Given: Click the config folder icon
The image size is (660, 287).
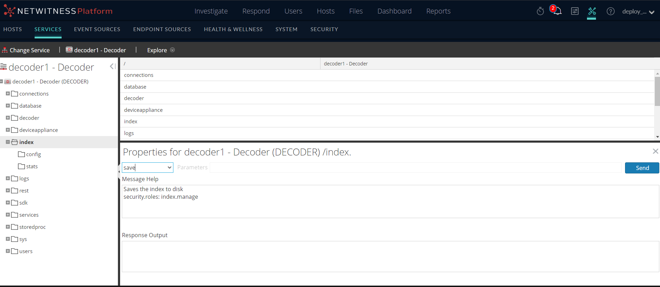Looking at the screenshot, I should 21,154.
